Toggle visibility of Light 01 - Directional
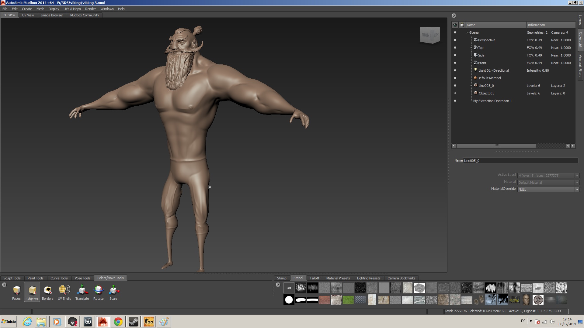The height and width of the screenshot is (328, 584). pos(455,70)
